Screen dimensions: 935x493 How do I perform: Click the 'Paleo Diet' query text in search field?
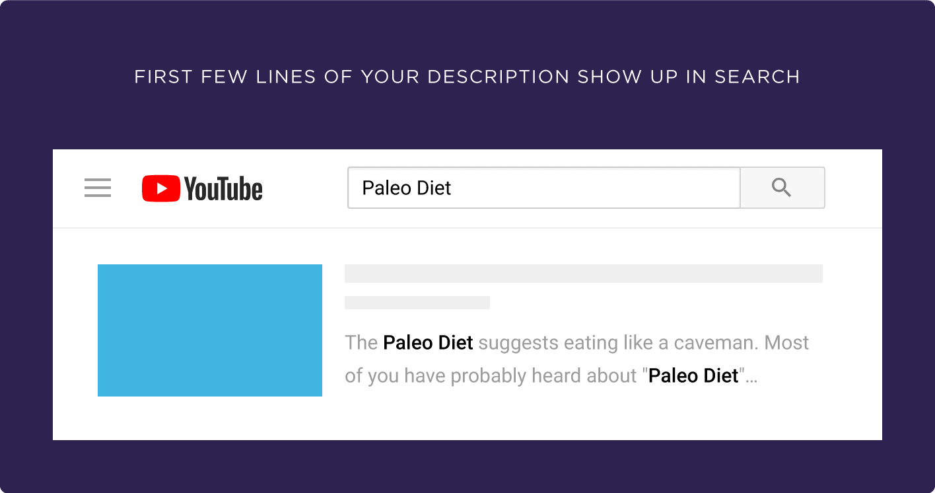click(406, 188)
